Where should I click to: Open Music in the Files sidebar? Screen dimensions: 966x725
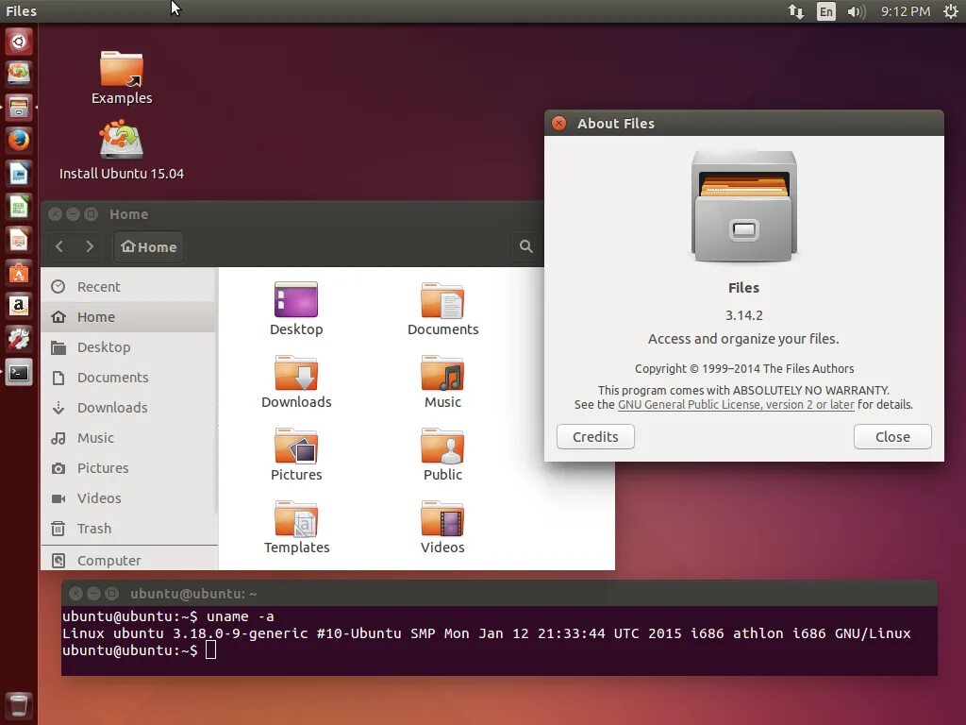[x=128, y=438]
